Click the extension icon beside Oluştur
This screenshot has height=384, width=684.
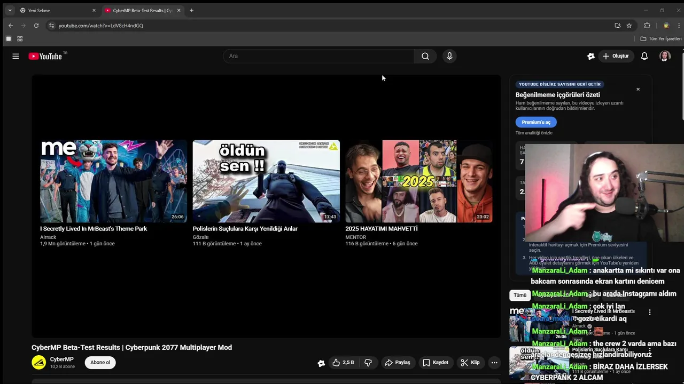click(591, 56)
